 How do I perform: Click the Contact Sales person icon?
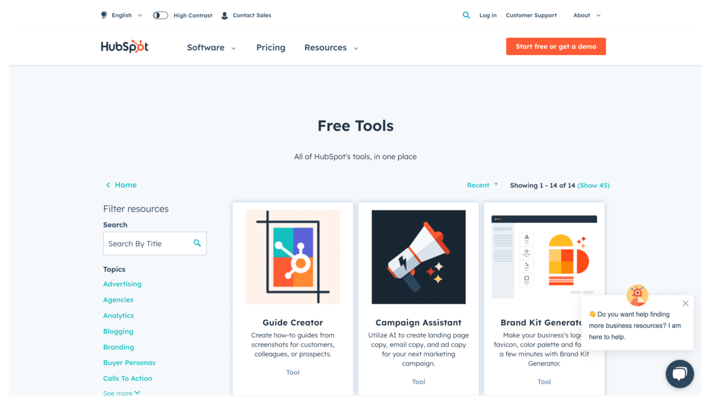coord(225,15)
